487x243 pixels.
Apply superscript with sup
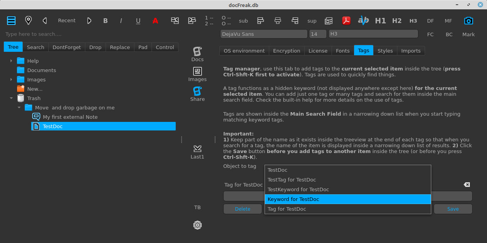312,21
